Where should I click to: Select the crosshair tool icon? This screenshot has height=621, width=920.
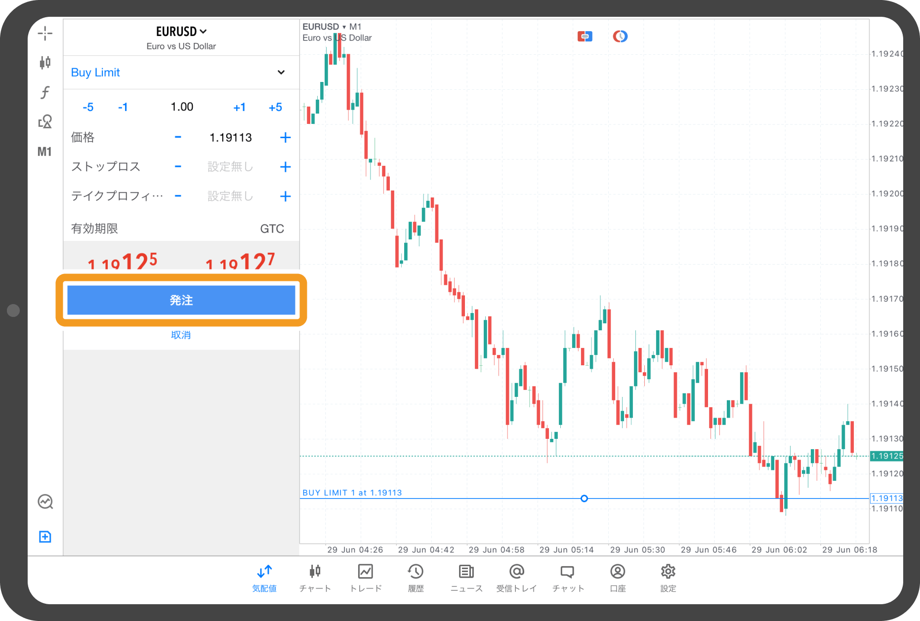[x=45, y=34]
